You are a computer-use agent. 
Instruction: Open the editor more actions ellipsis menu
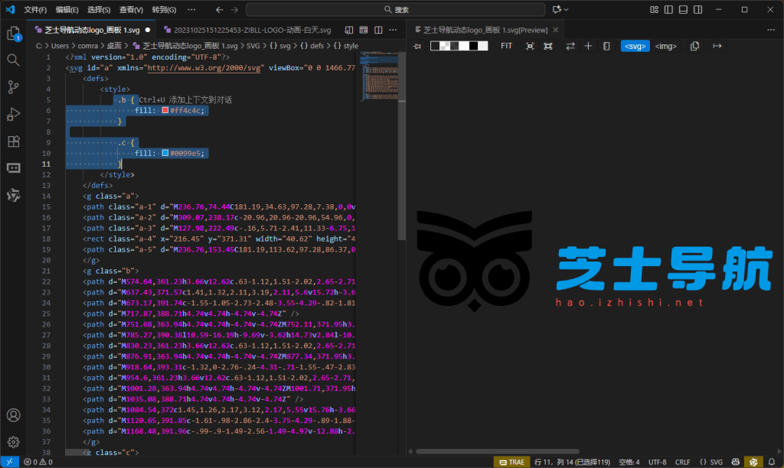coord(393,29)
